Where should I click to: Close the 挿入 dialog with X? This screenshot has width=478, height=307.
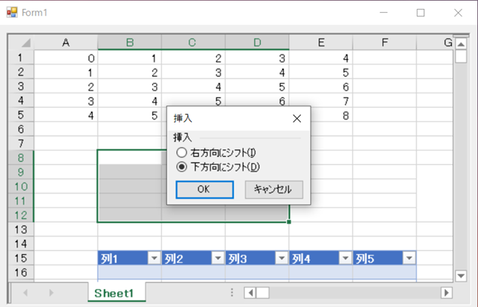pos(297,118)
